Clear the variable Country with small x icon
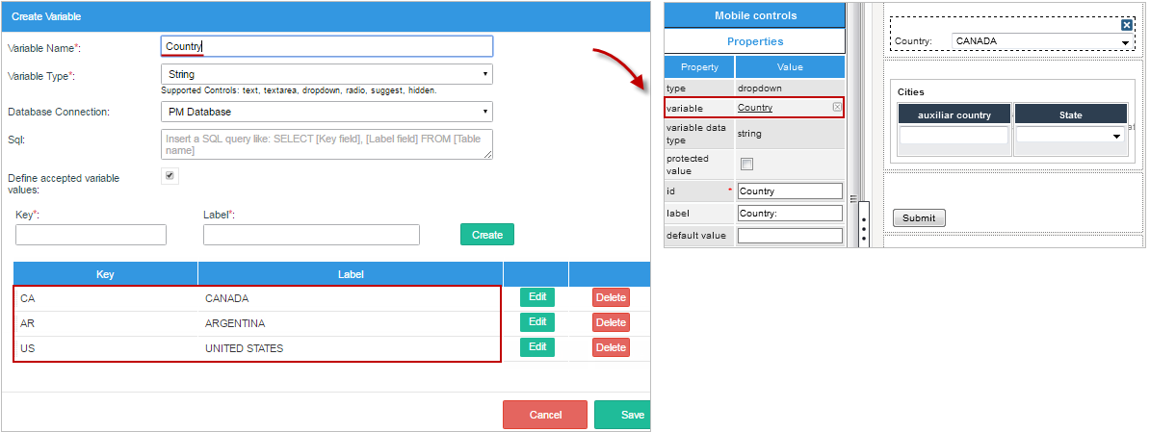The width and height of the screenshot is (1150, 432). 836,107
